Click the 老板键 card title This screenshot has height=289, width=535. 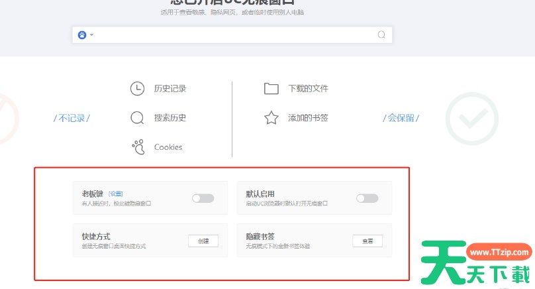click(x=93, y=194)
